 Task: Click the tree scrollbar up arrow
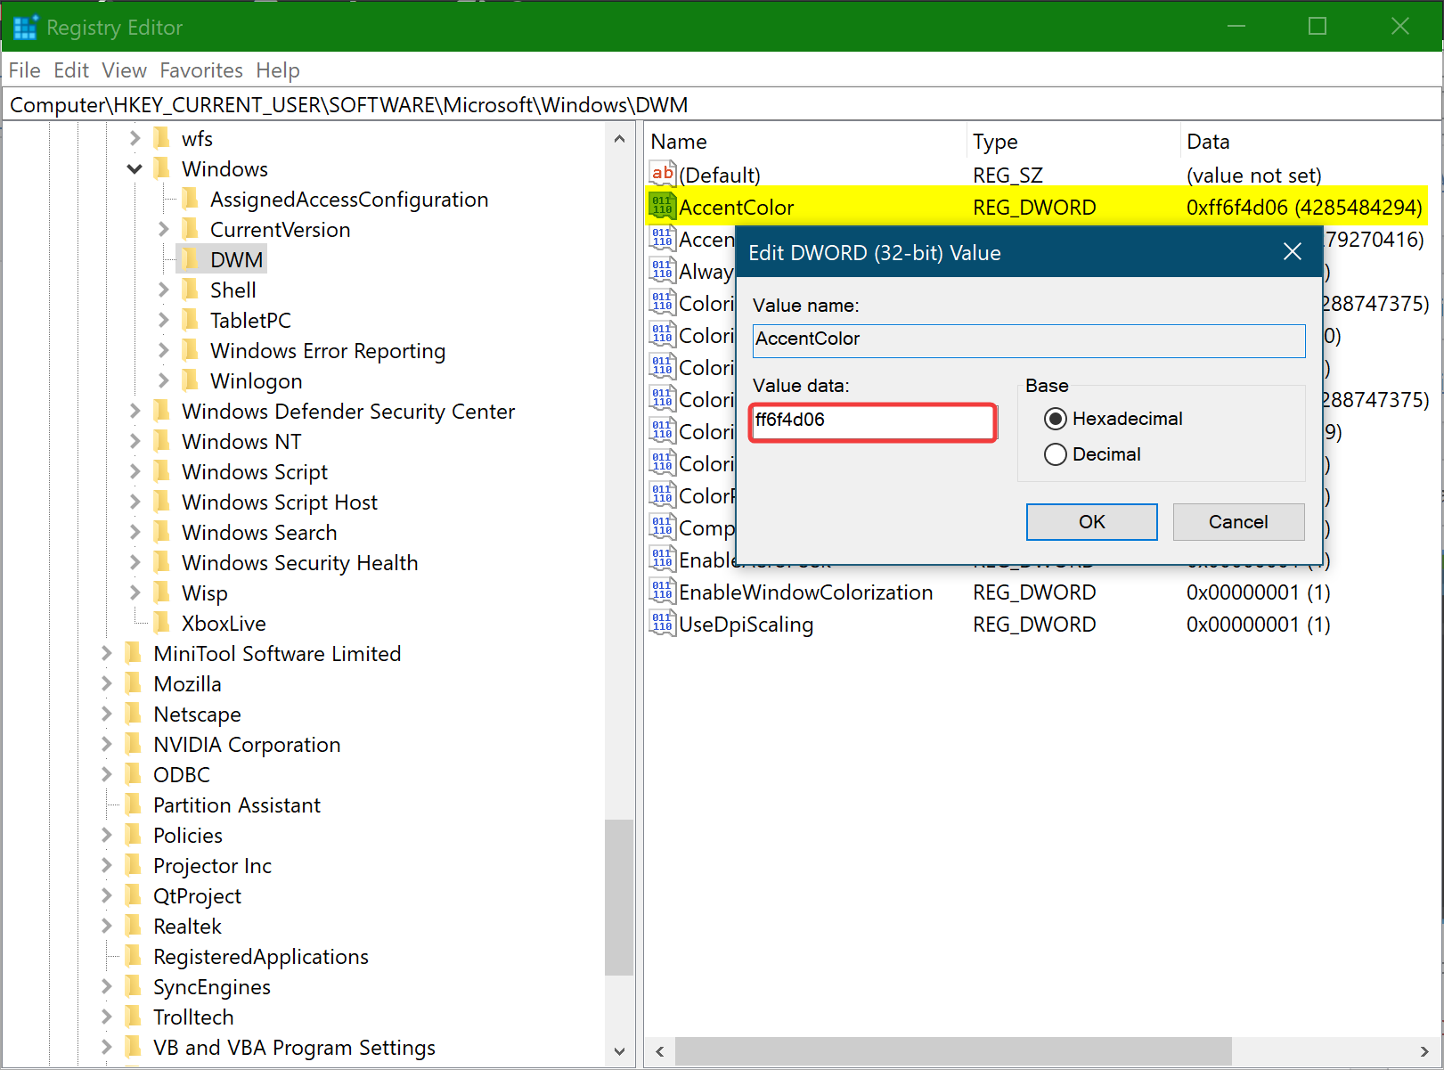(x=619, y=139)
